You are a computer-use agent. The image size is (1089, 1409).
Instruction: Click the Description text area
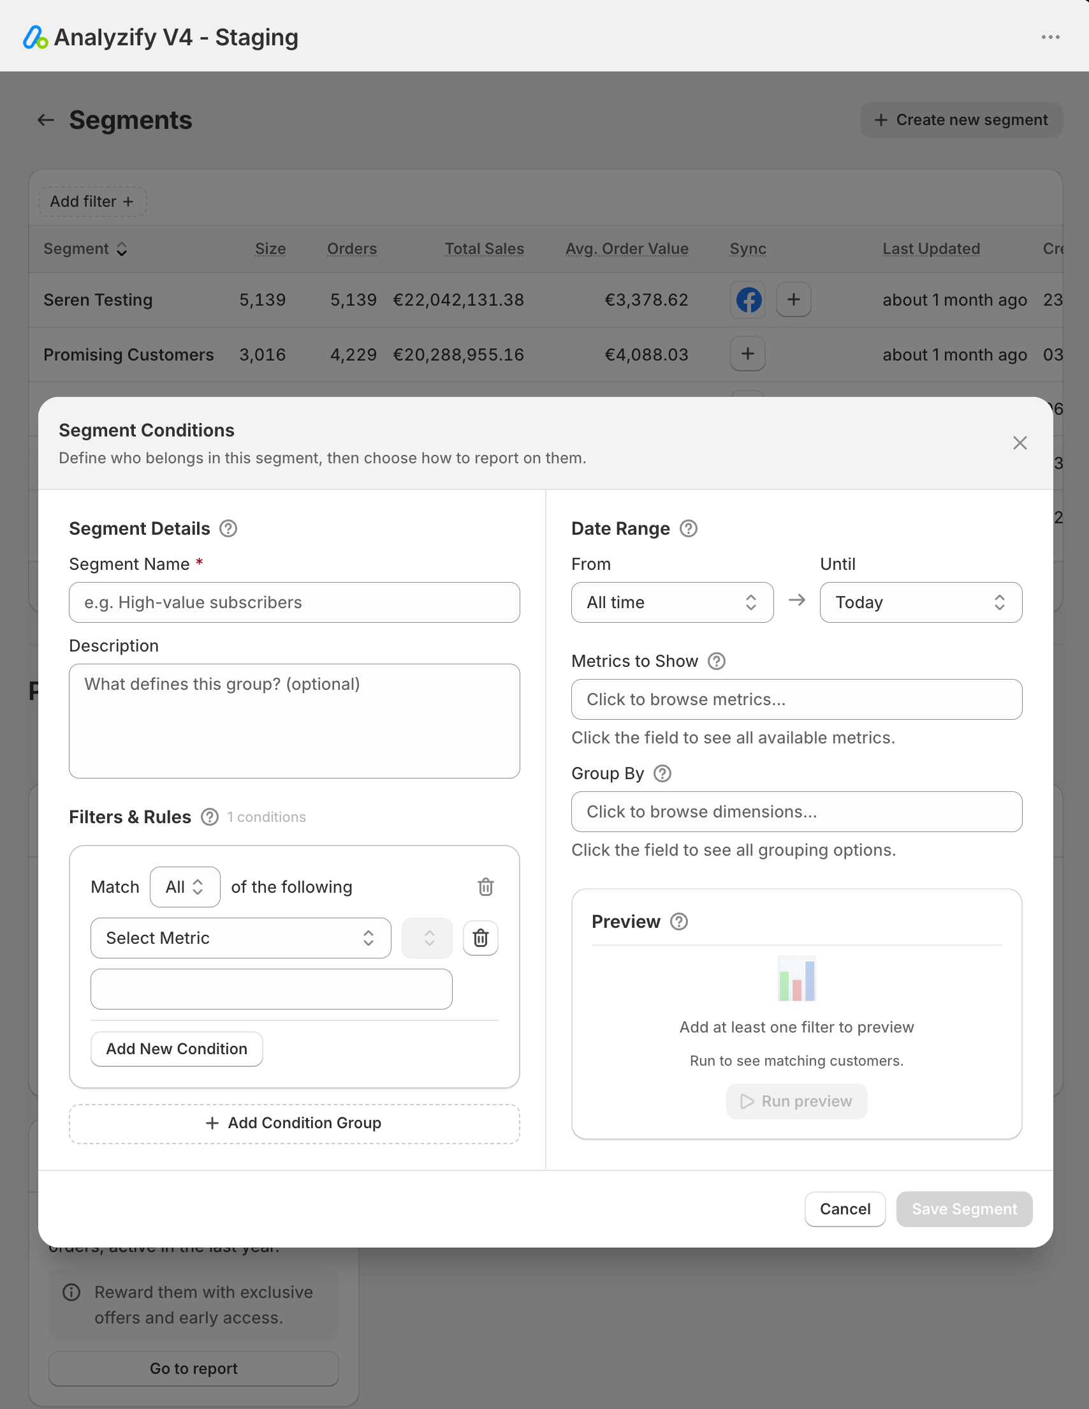click(294, 721)
